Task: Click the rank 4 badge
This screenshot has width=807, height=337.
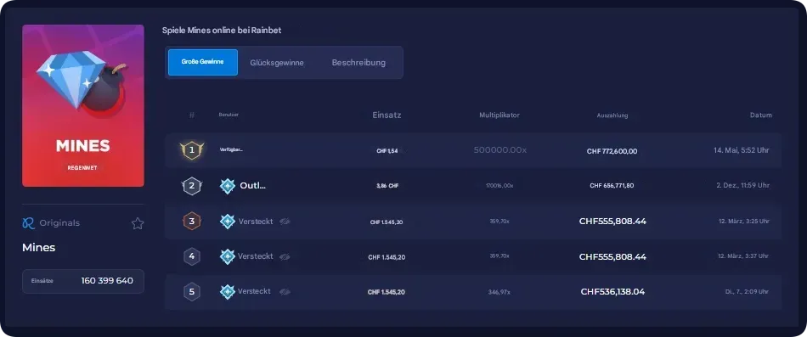Action: click(x=191, y=256)
